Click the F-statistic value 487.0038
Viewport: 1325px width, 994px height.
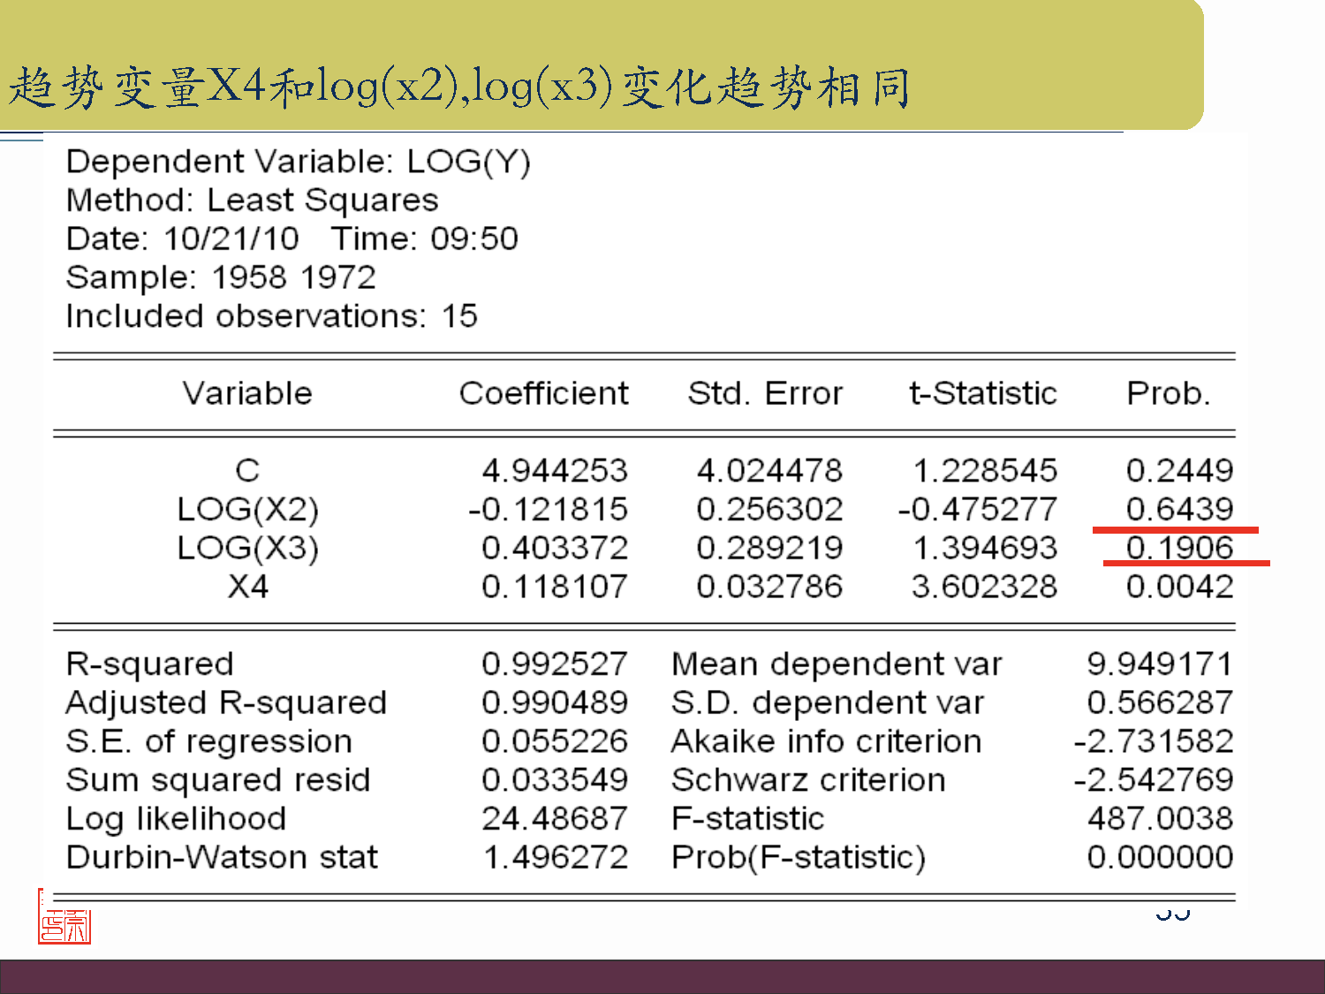point(1160,819)
